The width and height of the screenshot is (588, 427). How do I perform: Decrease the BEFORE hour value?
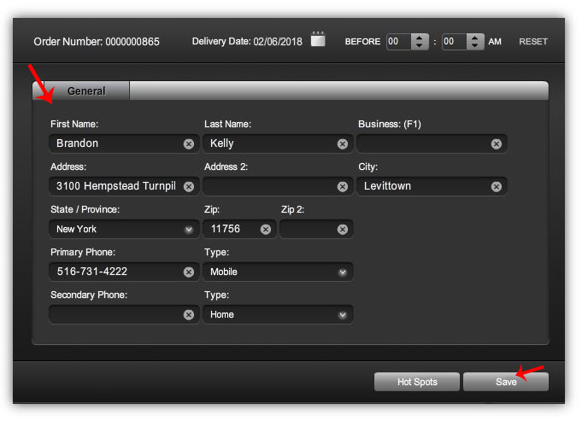[420, 45]
